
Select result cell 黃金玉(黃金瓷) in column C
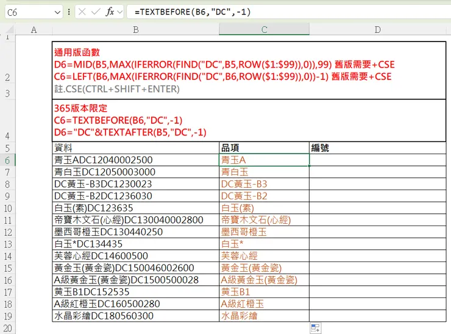tap(264, 268)
